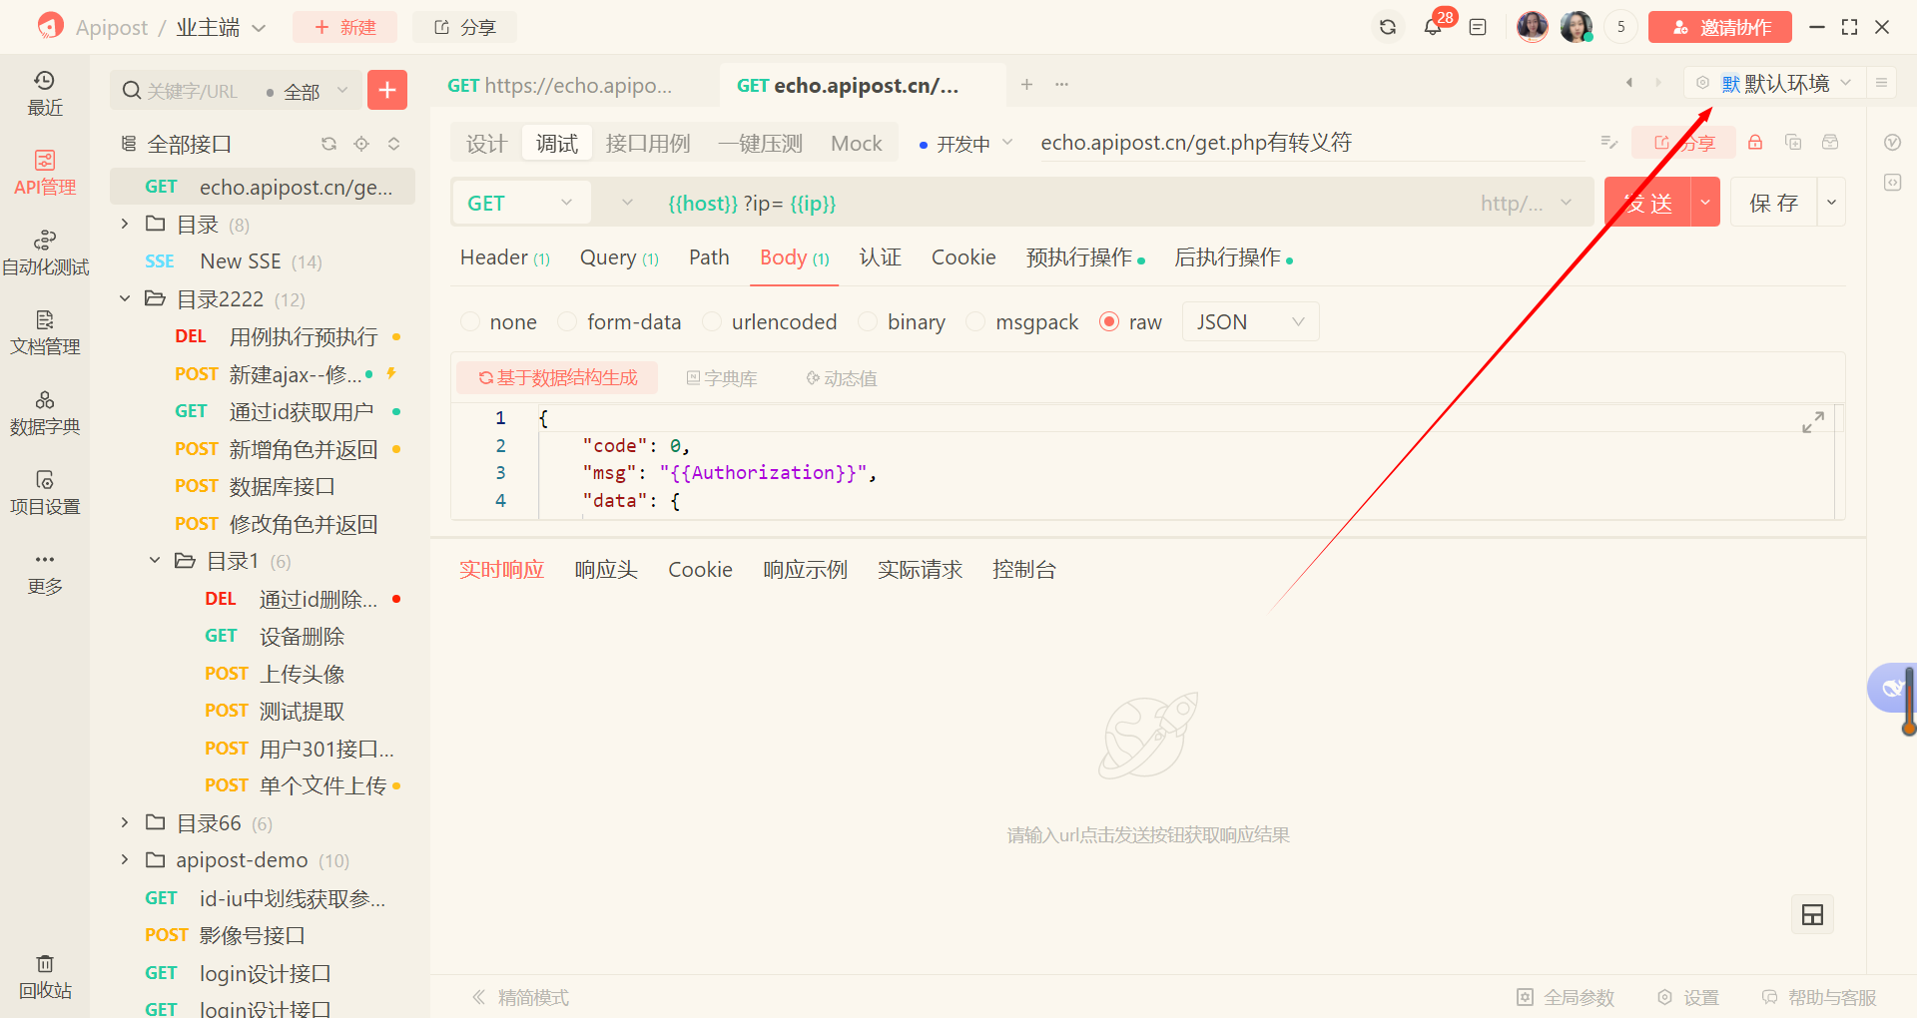Open 自动化测试 in the sidebar
The height and width of the screenshot is (1018, 1917).
45,253
